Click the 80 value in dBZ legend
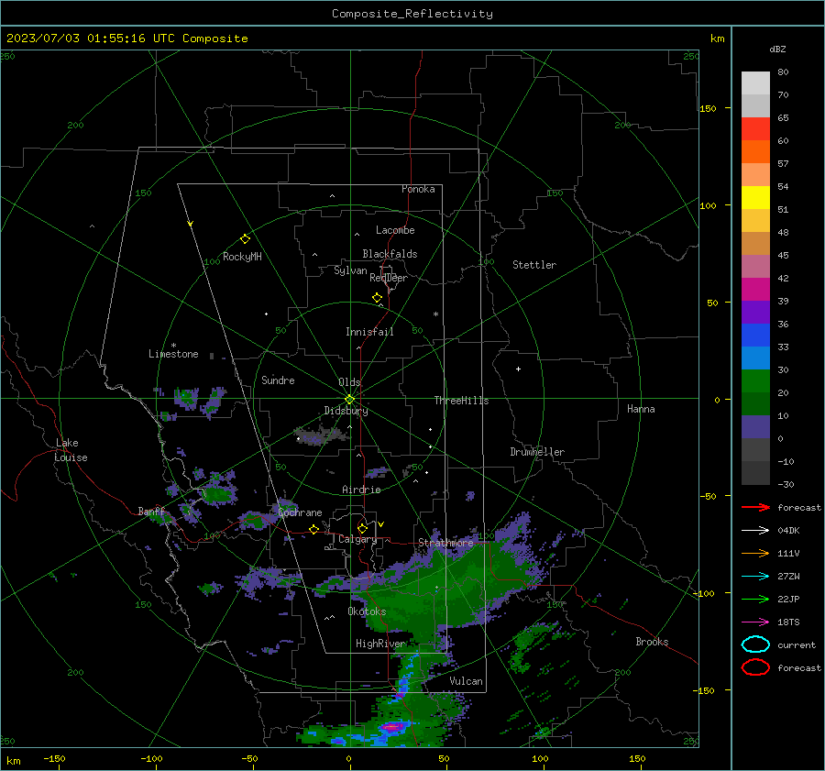The height and width of the screenshot is (771, 825). point(783,72)
